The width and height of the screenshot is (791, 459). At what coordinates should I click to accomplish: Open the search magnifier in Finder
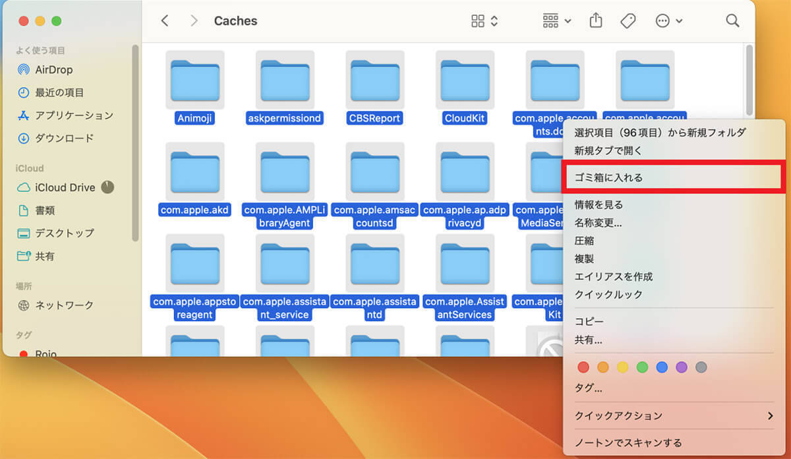click(732, 21)
